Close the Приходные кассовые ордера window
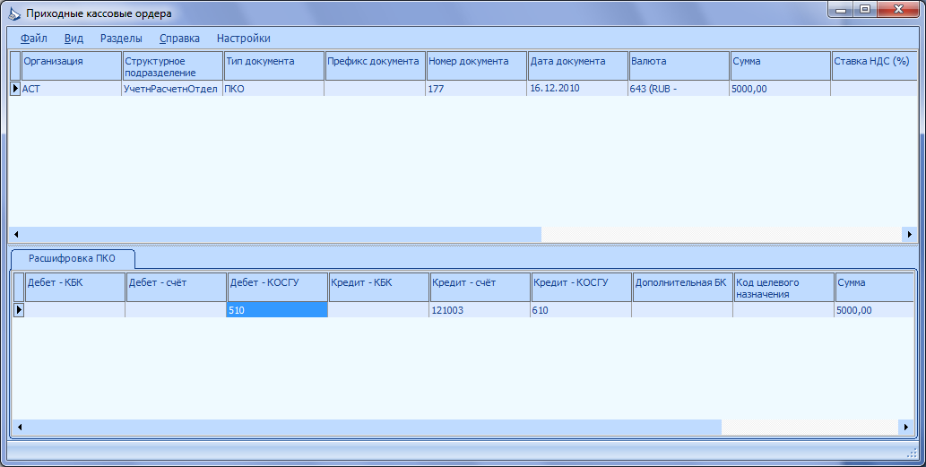This screenshot has width=926, height=467. click(x=898, y=10)
